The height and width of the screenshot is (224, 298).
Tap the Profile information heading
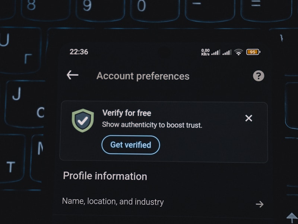click(x=105, y=176)
